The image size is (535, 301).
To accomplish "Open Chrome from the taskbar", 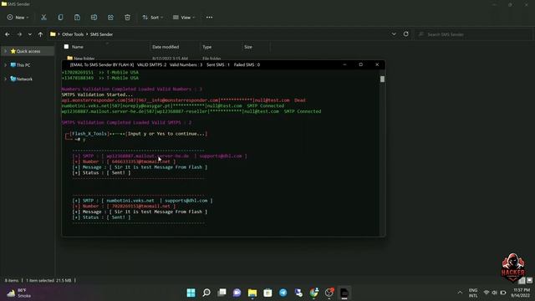I will [314, 293].
